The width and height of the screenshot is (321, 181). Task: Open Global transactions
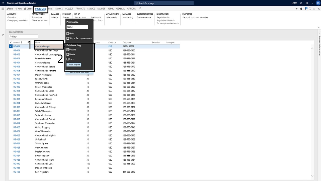click(40, 20)
